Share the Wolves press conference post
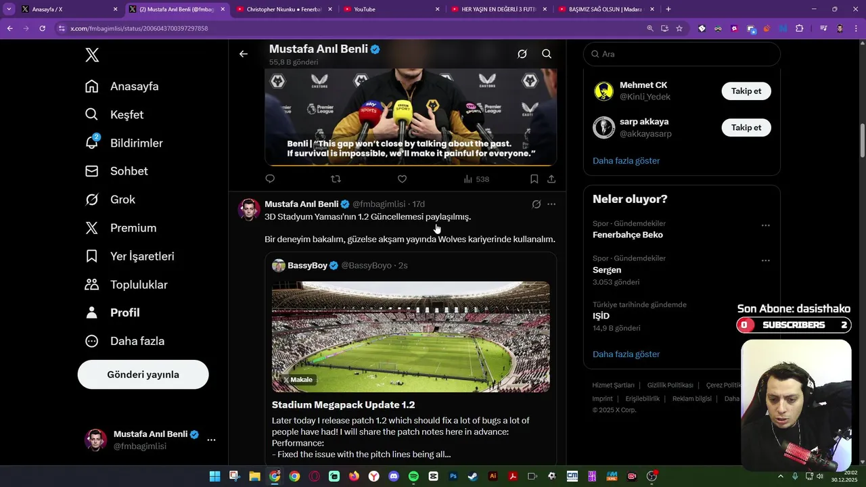 551,179
